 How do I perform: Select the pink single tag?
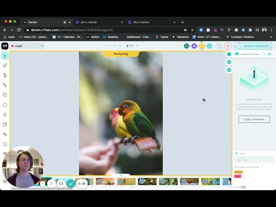coord(238,176)
